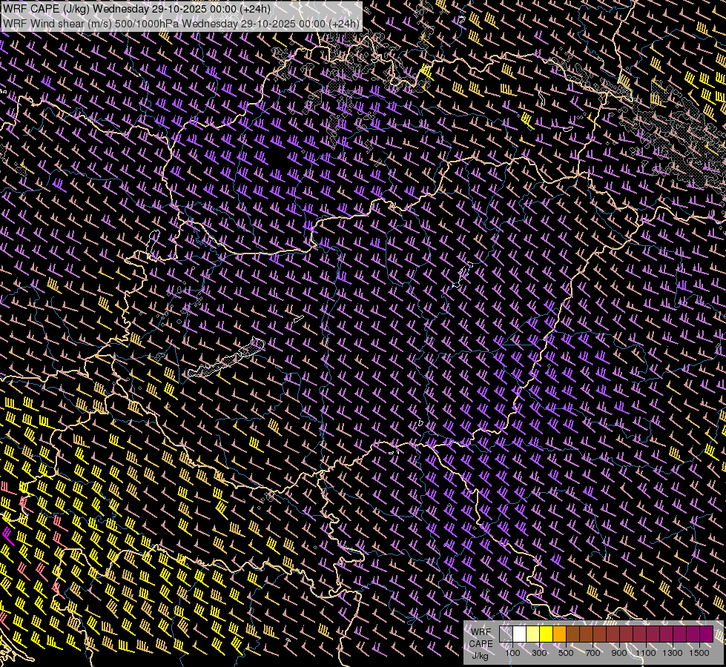Click the 1300 legend value
This screenshot has width=726, height=667.
click(x=673, y=653)
